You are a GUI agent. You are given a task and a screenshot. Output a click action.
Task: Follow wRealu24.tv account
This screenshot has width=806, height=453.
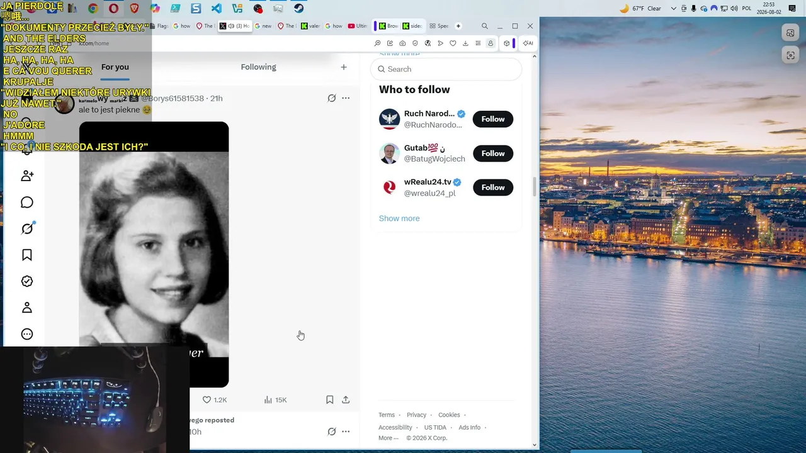[x=493, y=187]
